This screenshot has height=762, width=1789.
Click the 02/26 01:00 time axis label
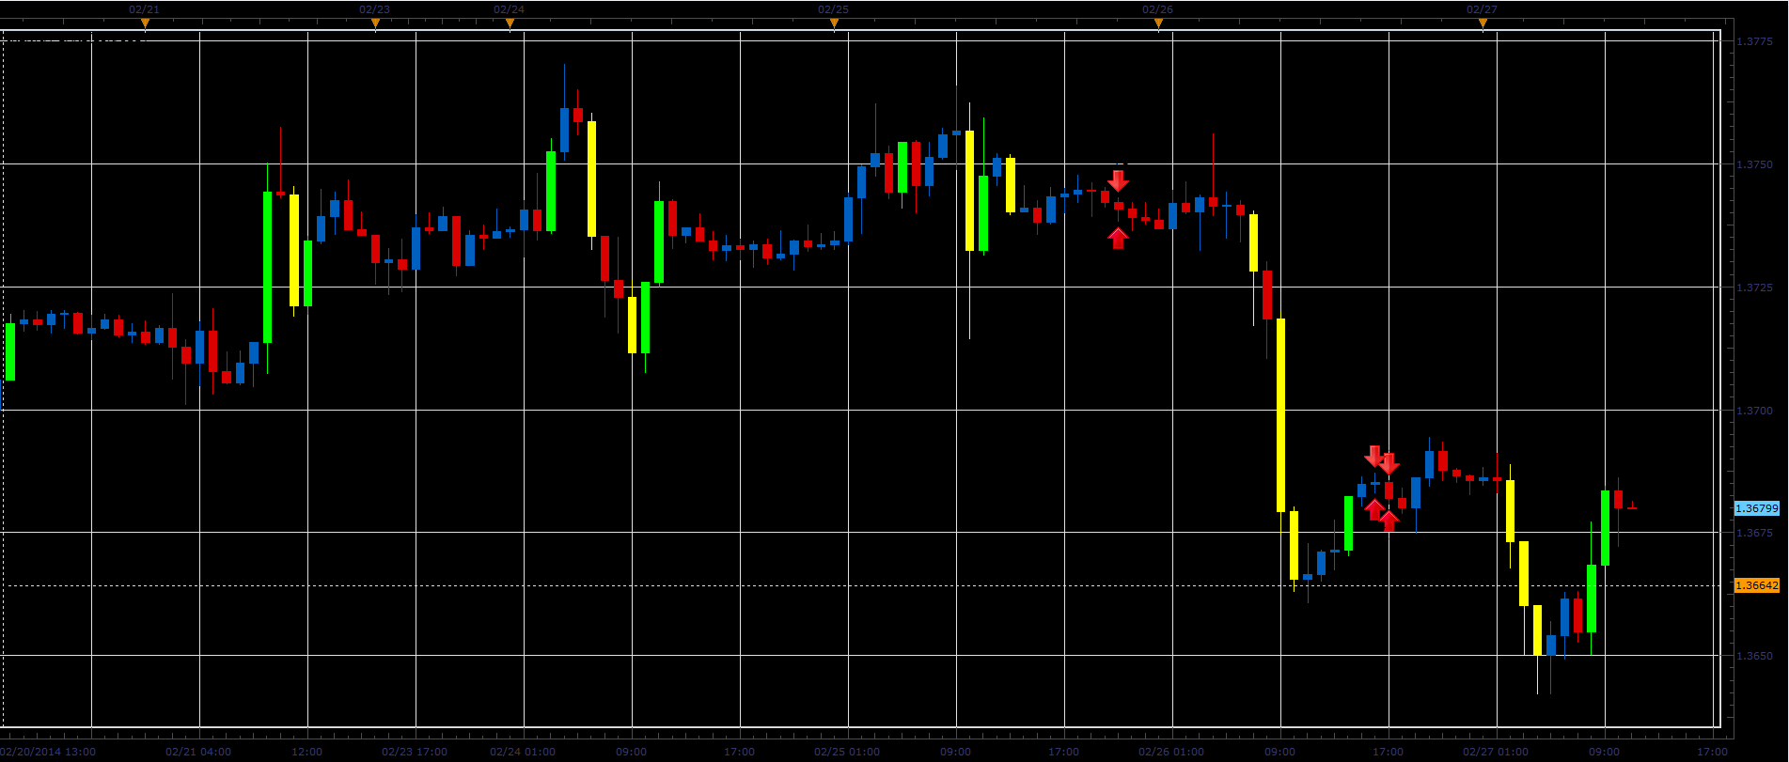click(1171, 752)
